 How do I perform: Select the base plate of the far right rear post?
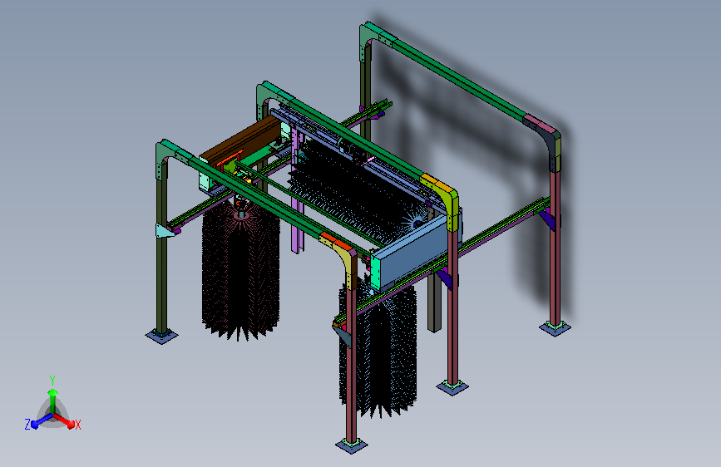point(555,329)
